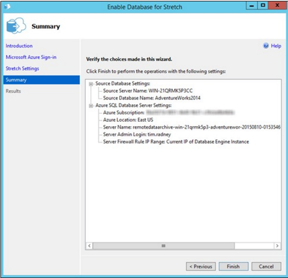This screenshot has width=288, height=278.
Task: Click the Source Database Settings label
Action: [x=123, y=84]
